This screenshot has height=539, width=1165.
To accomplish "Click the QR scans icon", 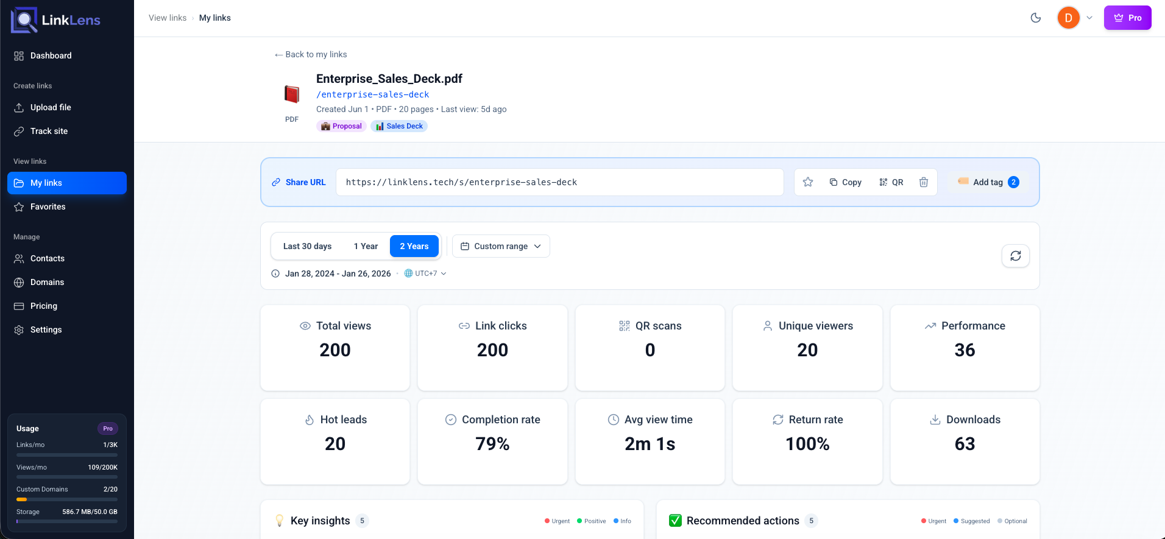I will (x=625, y=326).
